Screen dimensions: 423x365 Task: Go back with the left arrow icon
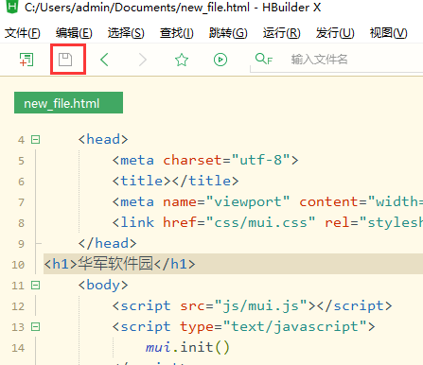[x=104, y=60]
